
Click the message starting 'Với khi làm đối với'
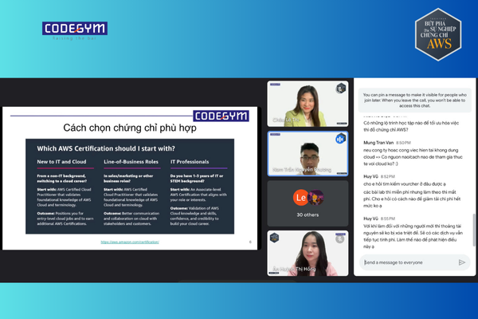[413, 236]
